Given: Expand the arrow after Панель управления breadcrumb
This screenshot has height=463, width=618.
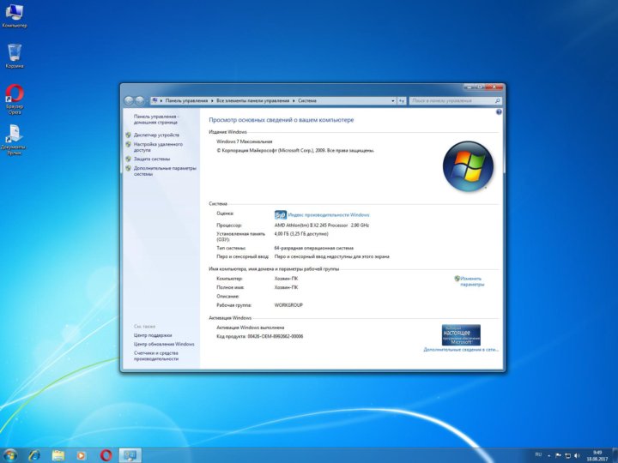Looking at the screenshot, I should (212, 101).
